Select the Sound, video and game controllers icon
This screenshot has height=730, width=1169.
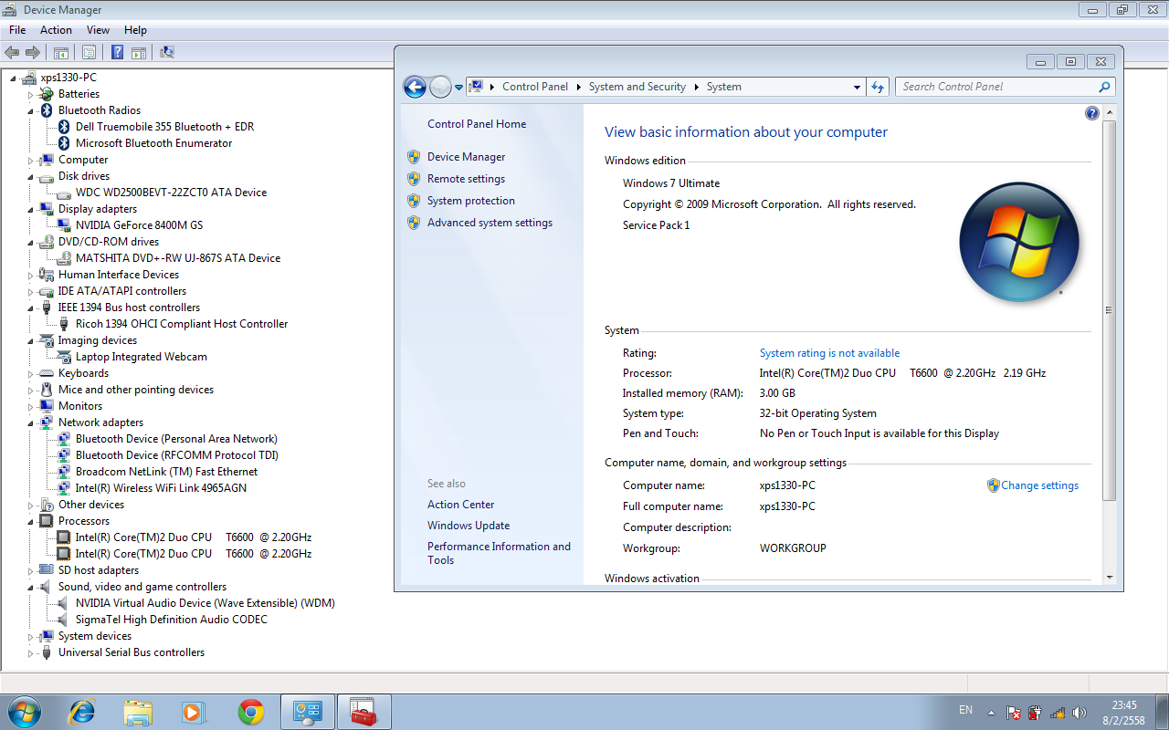click(47, 587)
